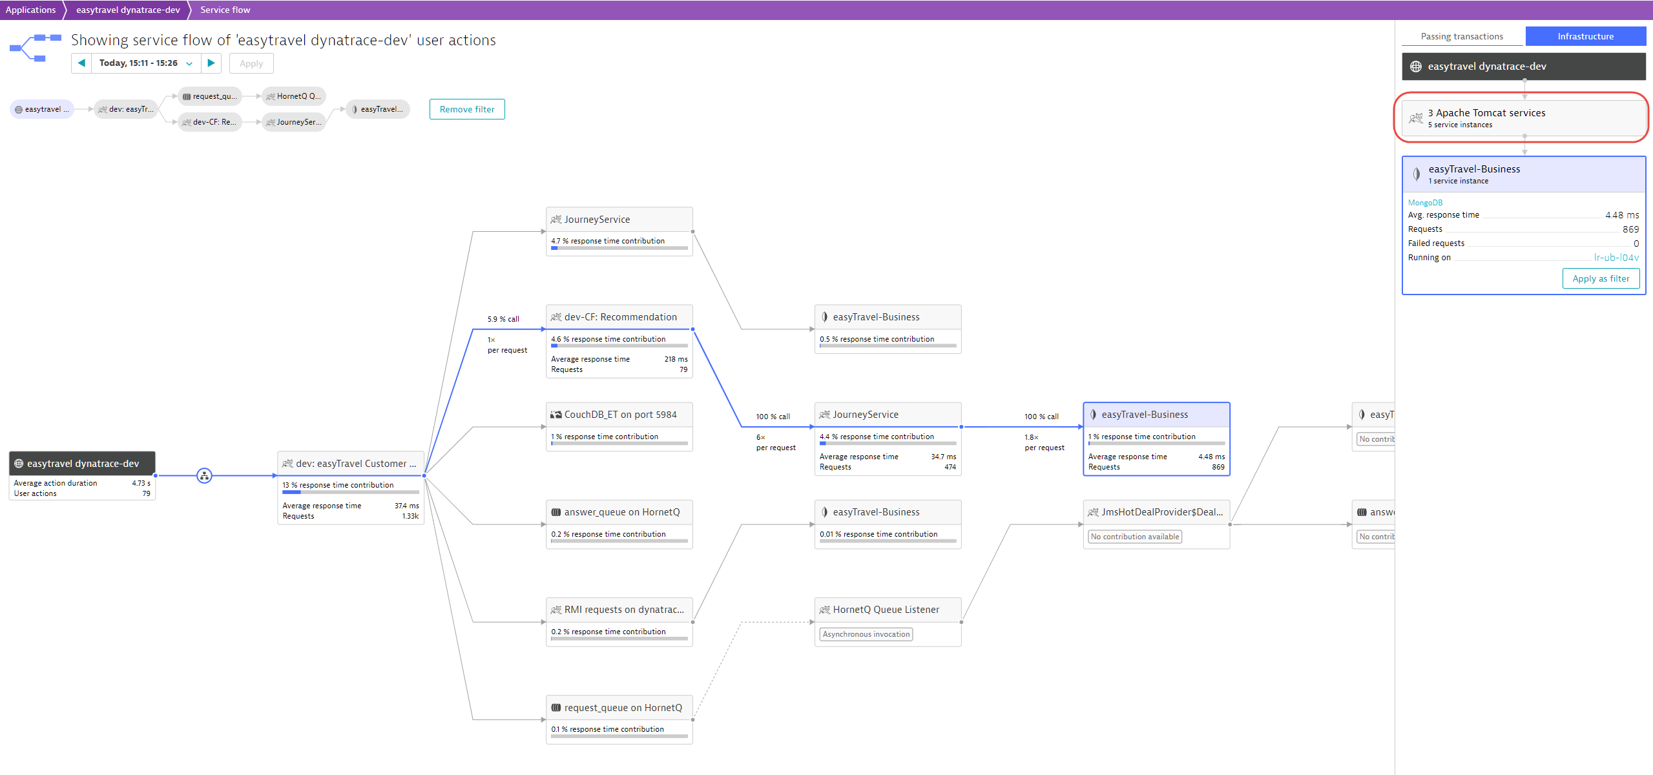Click MongoDB leaf icon on 0.5 % easyTravel-Business node
1653x775 pixels.
click(825, 317)
